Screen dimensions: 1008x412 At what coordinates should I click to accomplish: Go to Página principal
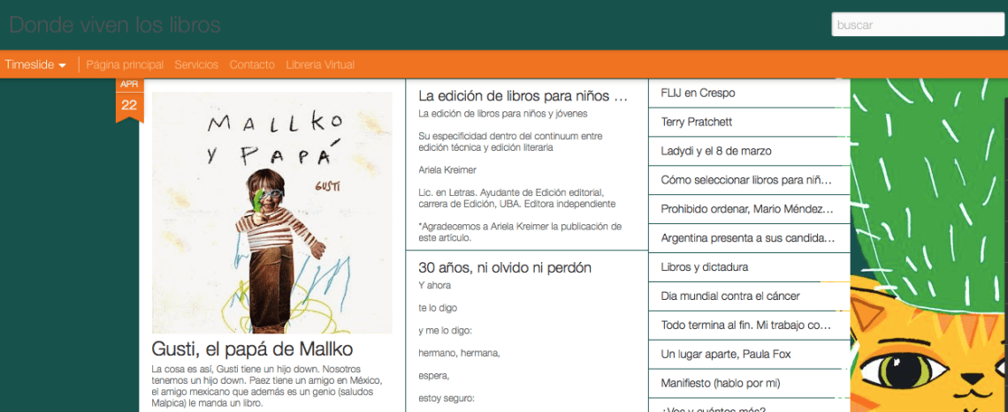point(125,64)
